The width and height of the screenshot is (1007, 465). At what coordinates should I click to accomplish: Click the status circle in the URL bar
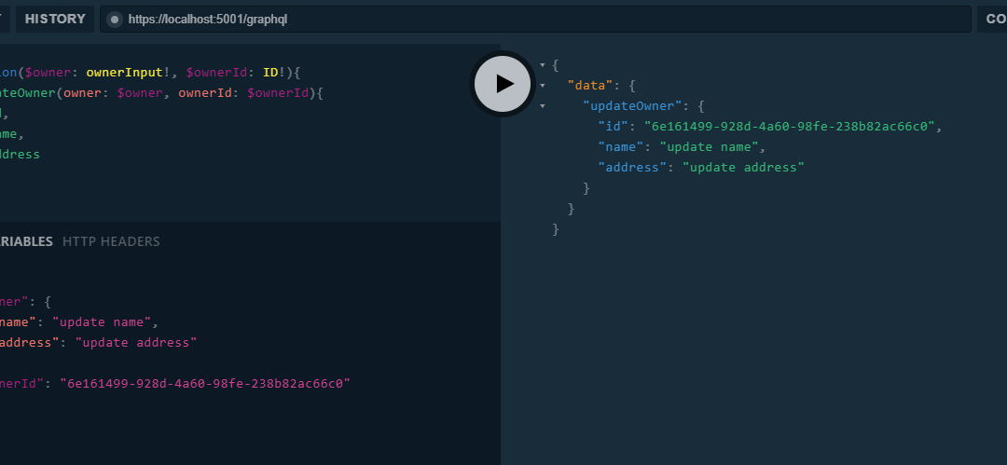pyautogui.click(x=114, y=20)
